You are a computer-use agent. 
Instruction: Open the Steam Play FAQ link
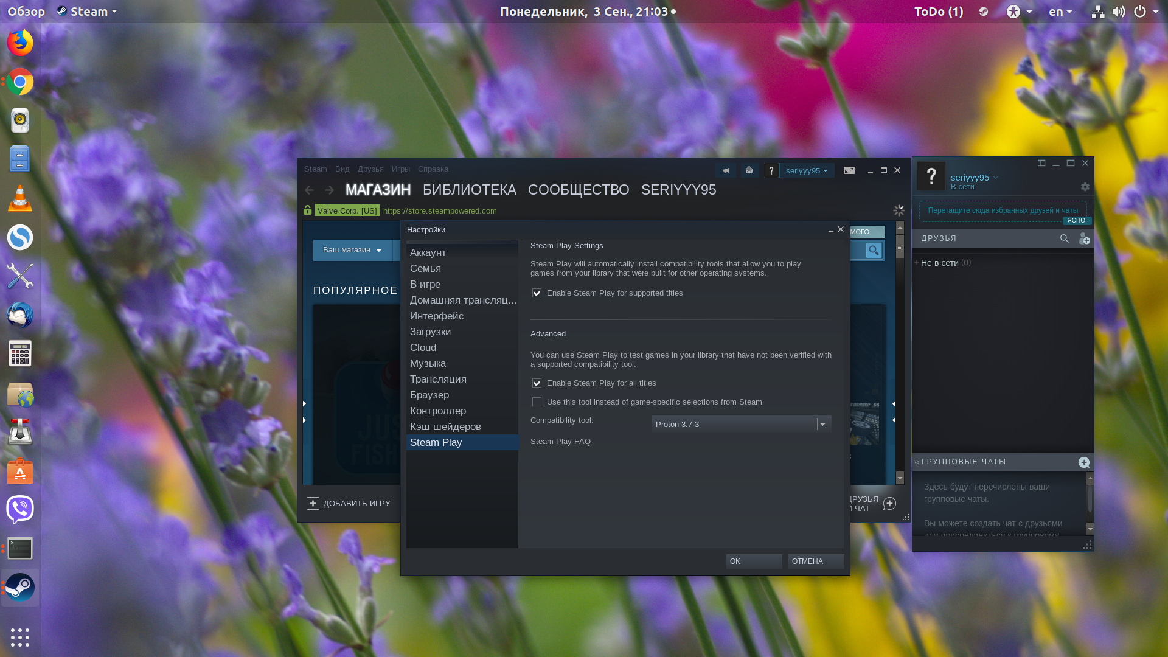point(560,442)
